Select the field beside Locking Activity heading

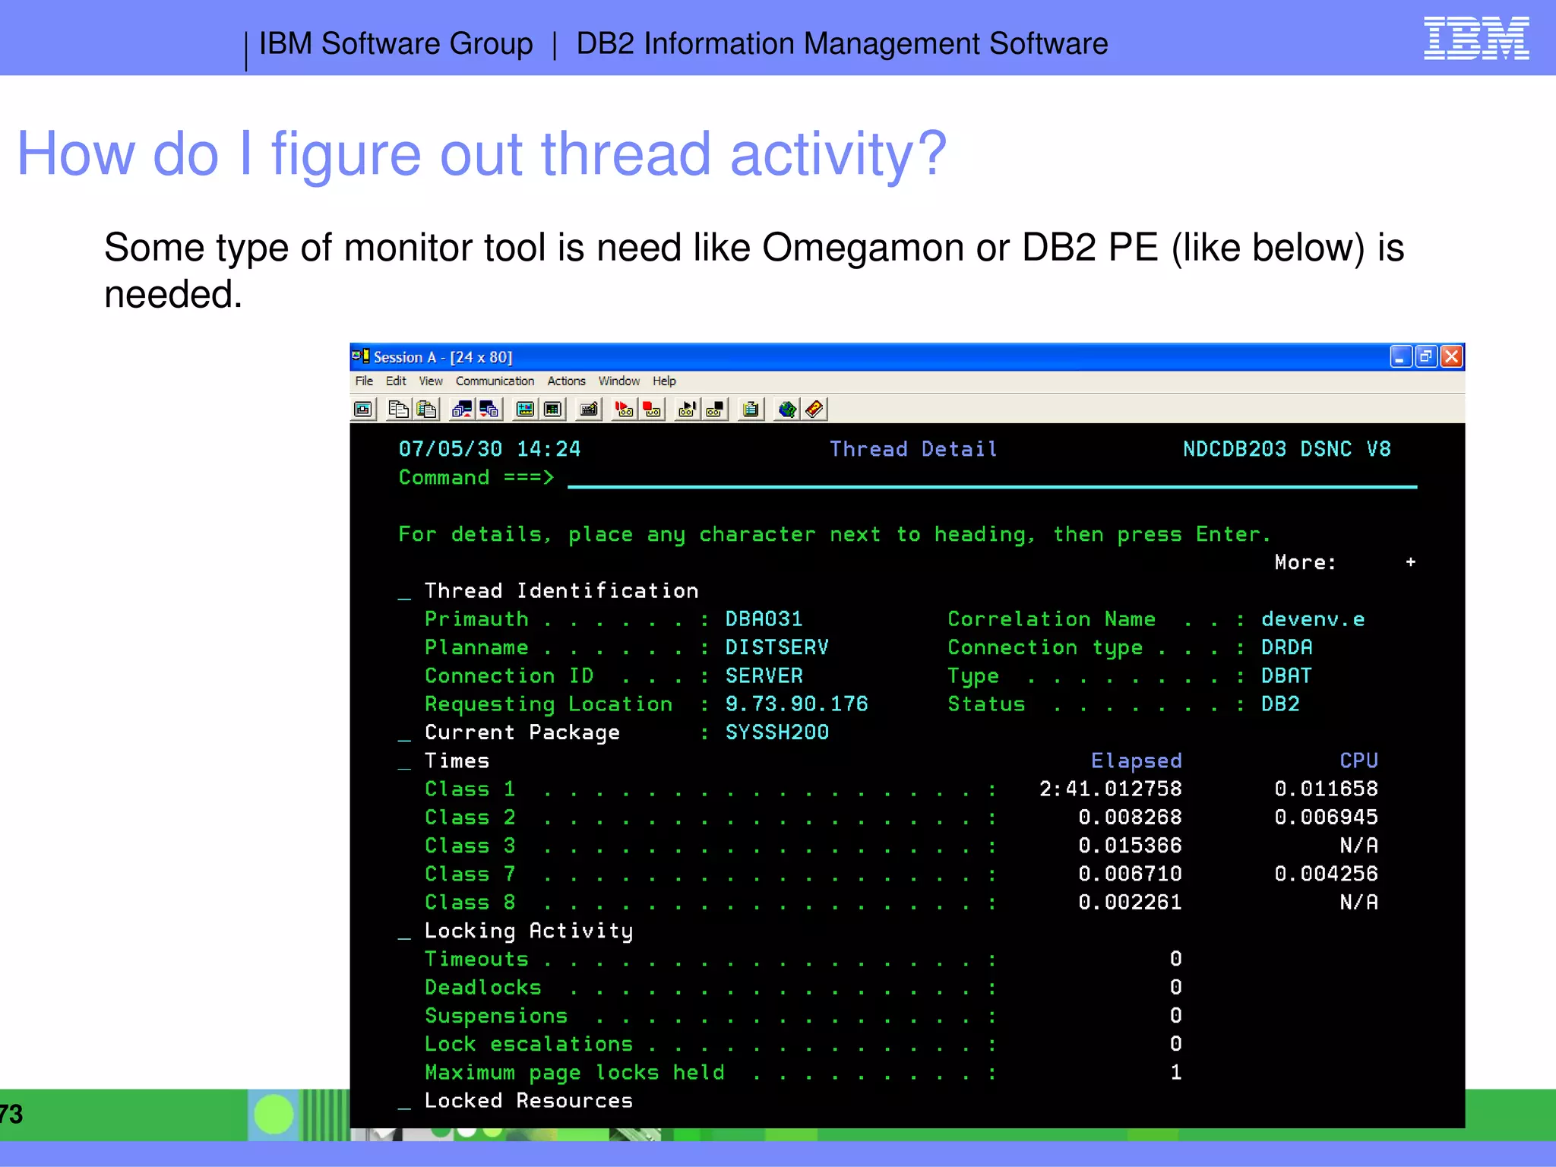tap(404, 931)
